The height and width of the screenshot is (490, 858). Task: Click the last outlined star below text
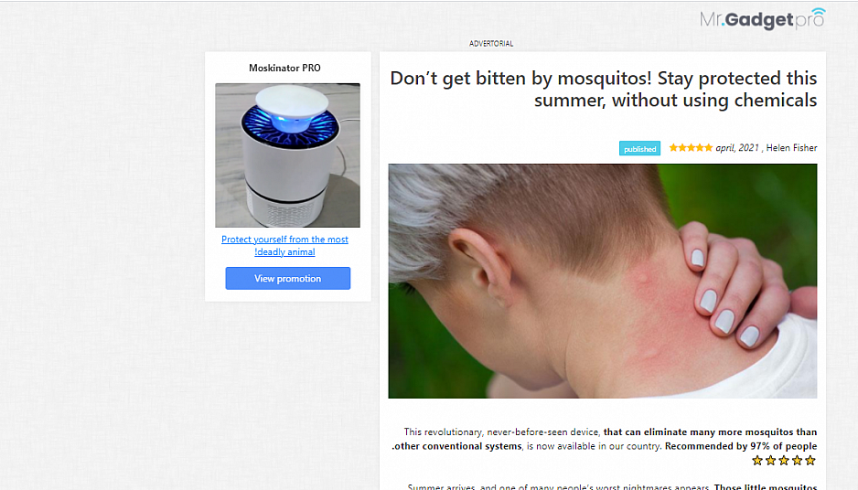[810, 461]
